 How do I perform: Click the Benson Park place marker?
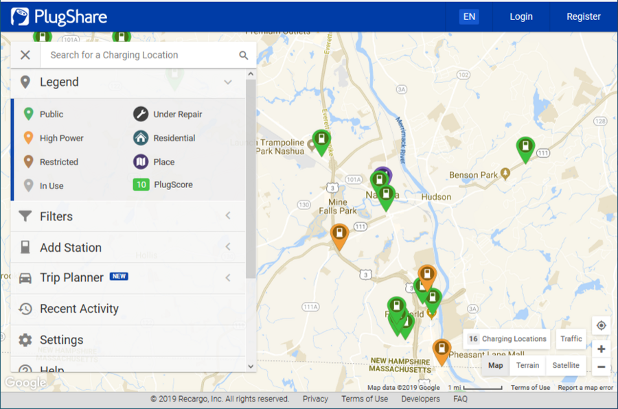[x=505, y=173]
